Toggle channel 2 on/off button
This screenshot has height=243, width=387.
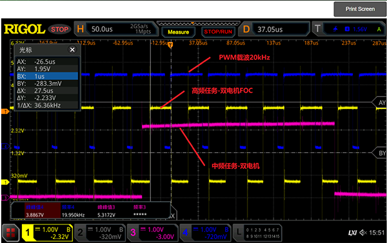click(x=80, y=233)
